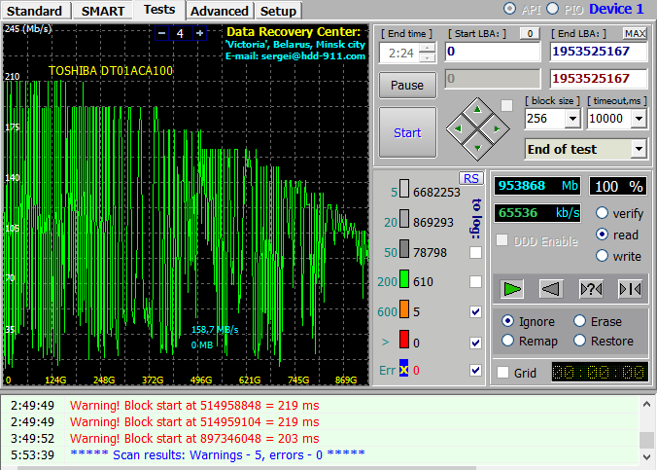Select the random seek test icon
657x470 pixels.
click(x=591, y=289)
